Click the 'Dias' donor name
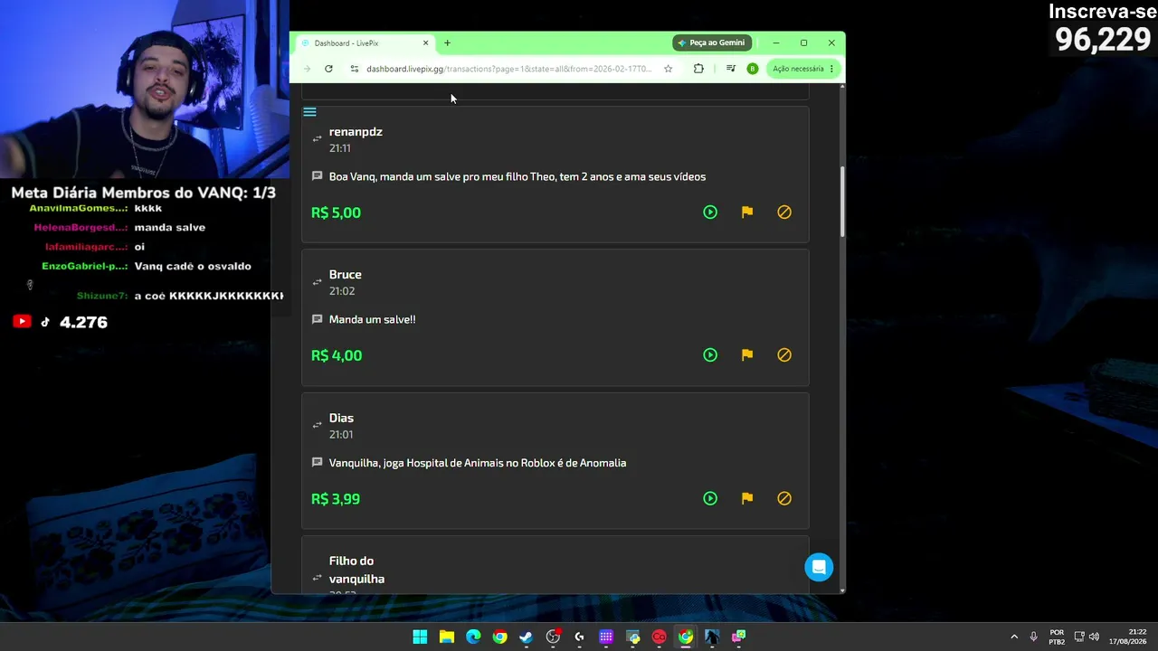The height and width of the screenshot is (651, 1158). pyautogui.click(x=341, y=418)
